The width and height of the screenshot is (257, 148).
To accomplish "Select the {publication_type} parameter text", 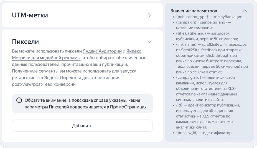I will coord(191,17).
